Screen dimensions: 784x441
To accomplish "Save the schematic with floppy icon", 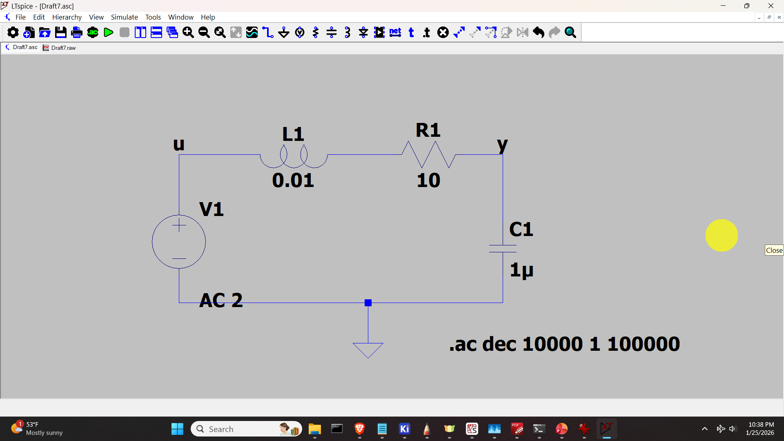I will (61, 33).
